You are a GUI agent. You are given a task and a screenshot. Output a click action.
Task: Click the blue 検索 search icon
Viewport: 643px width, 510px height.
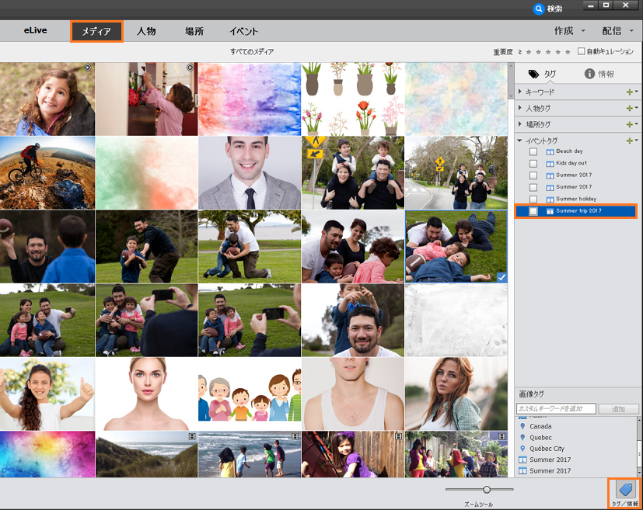pyautogui.click(x=539, y=9)
